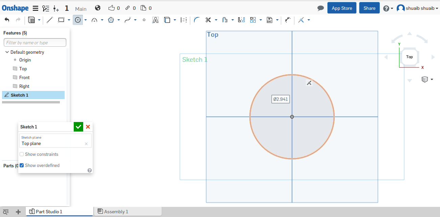Select the Line tool
Screen dimensions: 440x217
[50, 20]
